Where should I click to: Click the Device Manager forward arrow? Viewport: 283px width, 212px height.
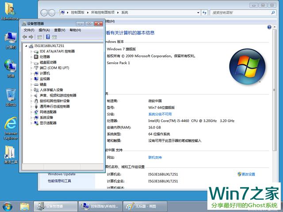(x=31, y=37)
